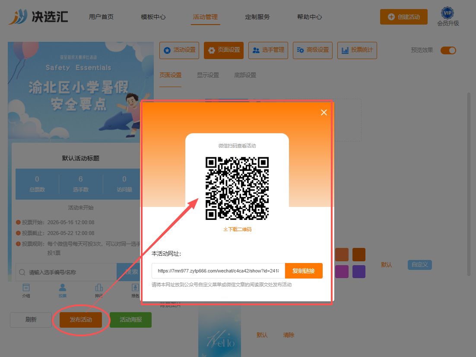The width and height of the screenshot is (476, 357).
Task: Click the Hello background image thumbnail
Action: [219, 331]
